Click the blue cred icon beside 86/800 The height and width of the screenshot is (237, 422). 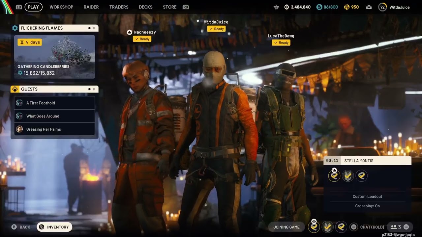(x=319, y=7)
